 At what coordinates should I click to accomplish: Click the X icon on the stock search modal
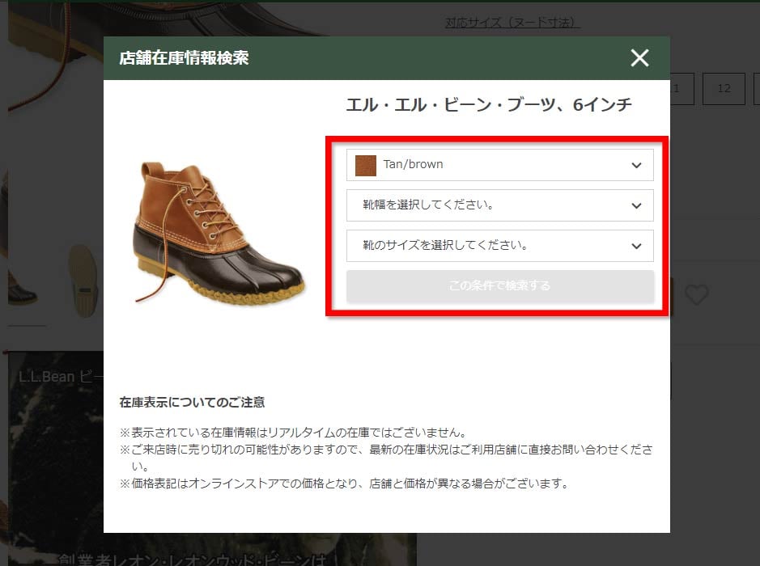click(639, 57)
